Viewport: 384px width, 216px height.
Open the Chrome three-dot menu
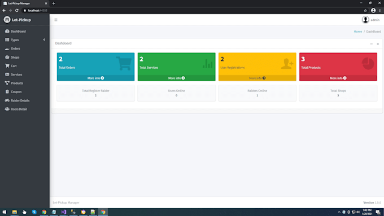(380, 11)
